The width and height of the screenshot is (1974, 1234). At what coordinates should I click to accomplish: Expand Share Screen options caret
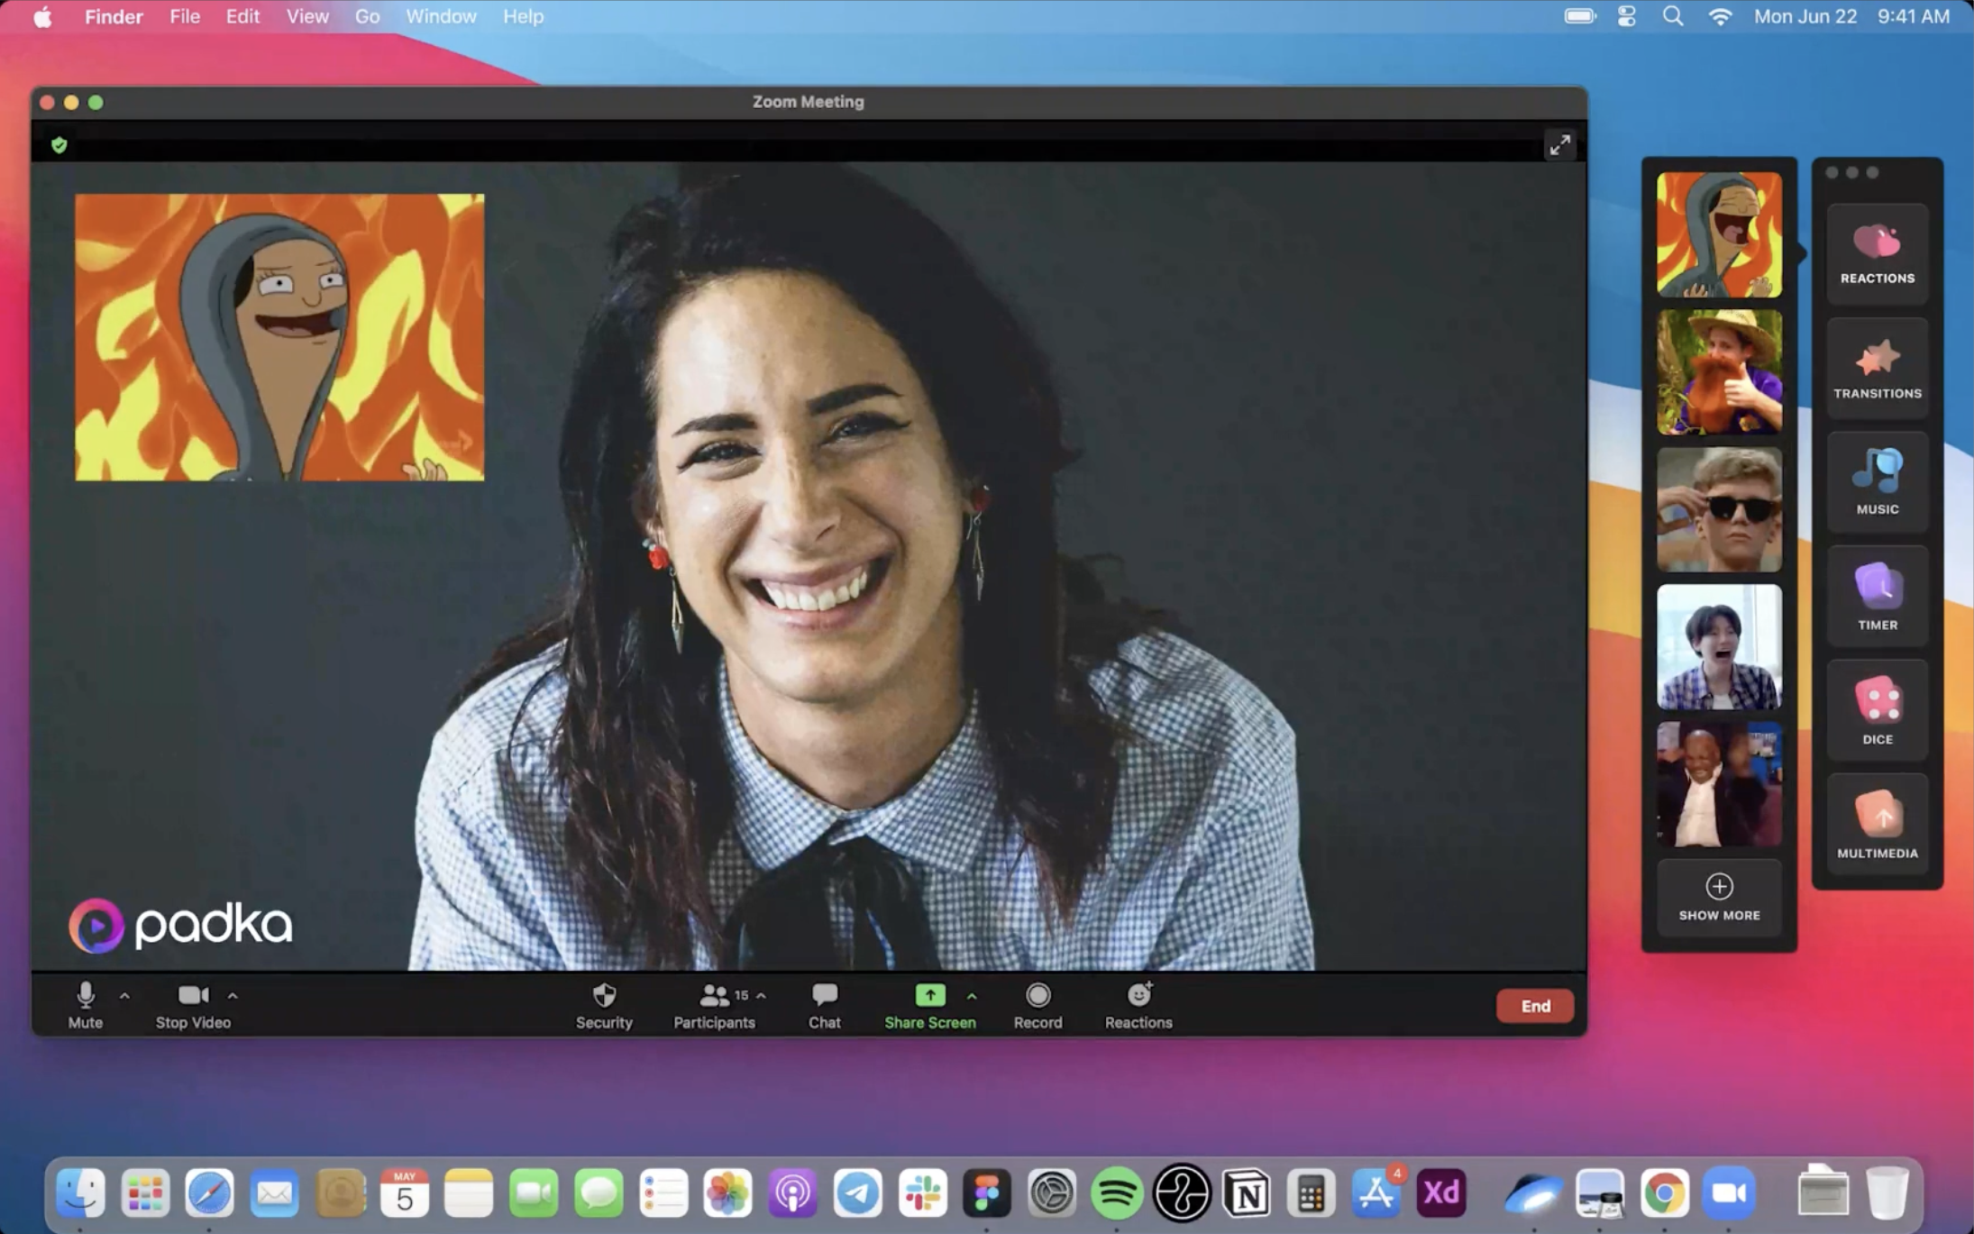point(972,996)
